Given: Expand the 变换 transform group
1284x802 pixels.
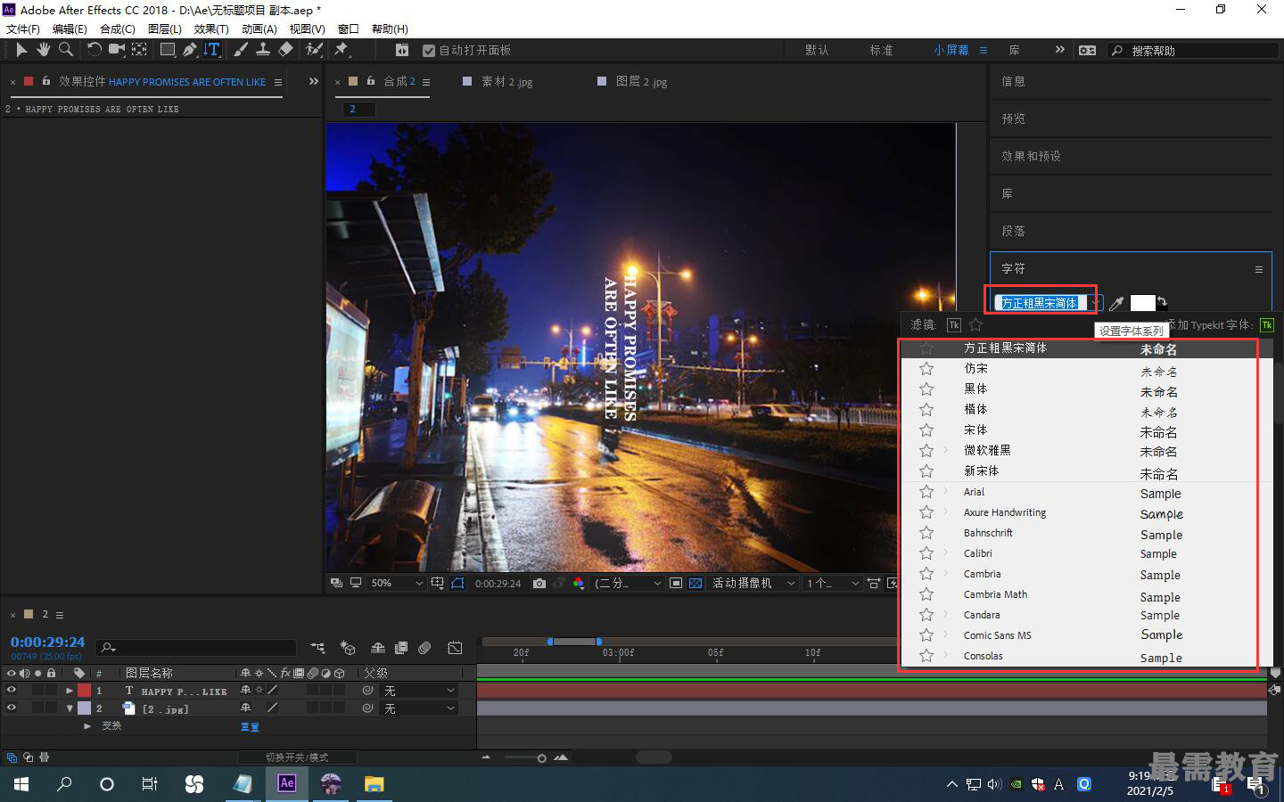Looking at the screenshot, I should (x=87, y=726).
